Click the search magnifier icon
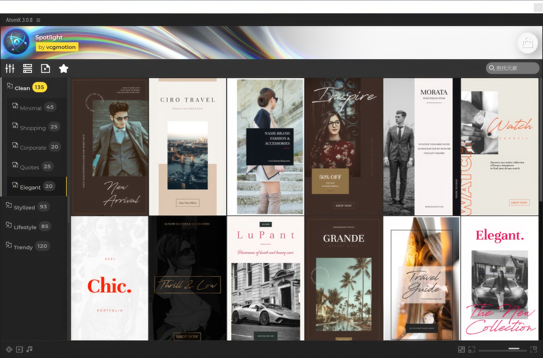 [x=492, y=68]
